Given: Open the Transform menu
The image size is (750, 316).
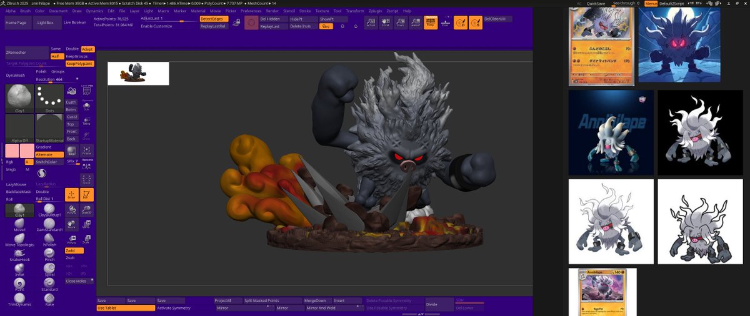Looking at the screenshot, I should click(354, 11).
